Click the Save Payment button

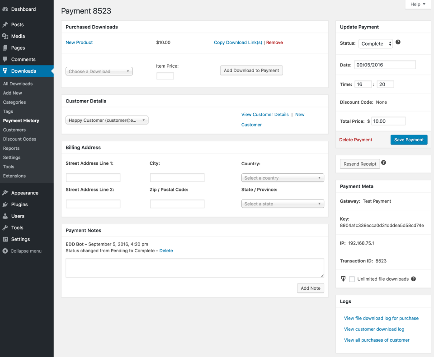click(409, 139)
